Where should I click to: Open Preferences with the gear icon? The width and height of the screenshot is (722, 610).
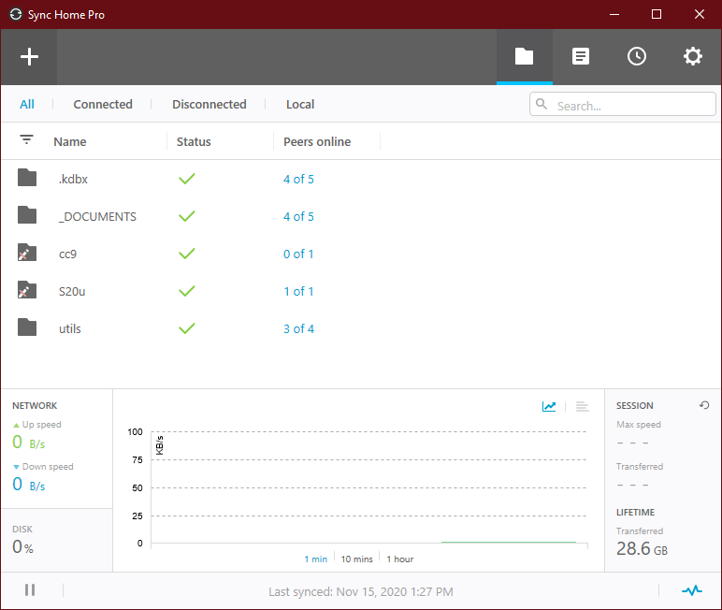tap(692, 57)
